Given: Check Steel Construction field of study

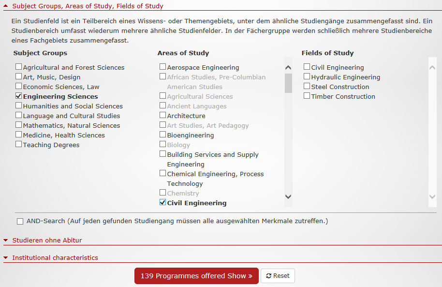Looking at the screenshot, I should [307, 86].
